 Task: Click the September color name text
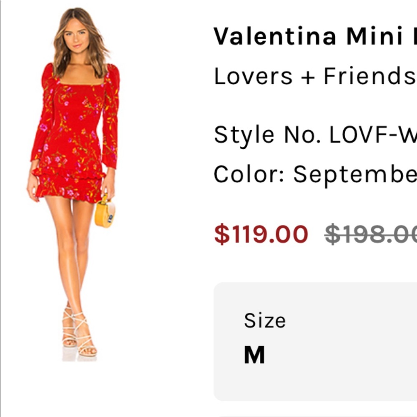click(x=354, y=174)
